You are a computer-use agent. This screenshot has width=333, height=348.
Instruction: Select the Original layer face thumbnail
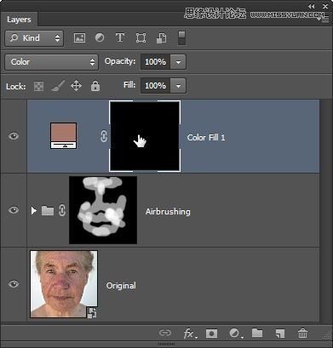64,284
